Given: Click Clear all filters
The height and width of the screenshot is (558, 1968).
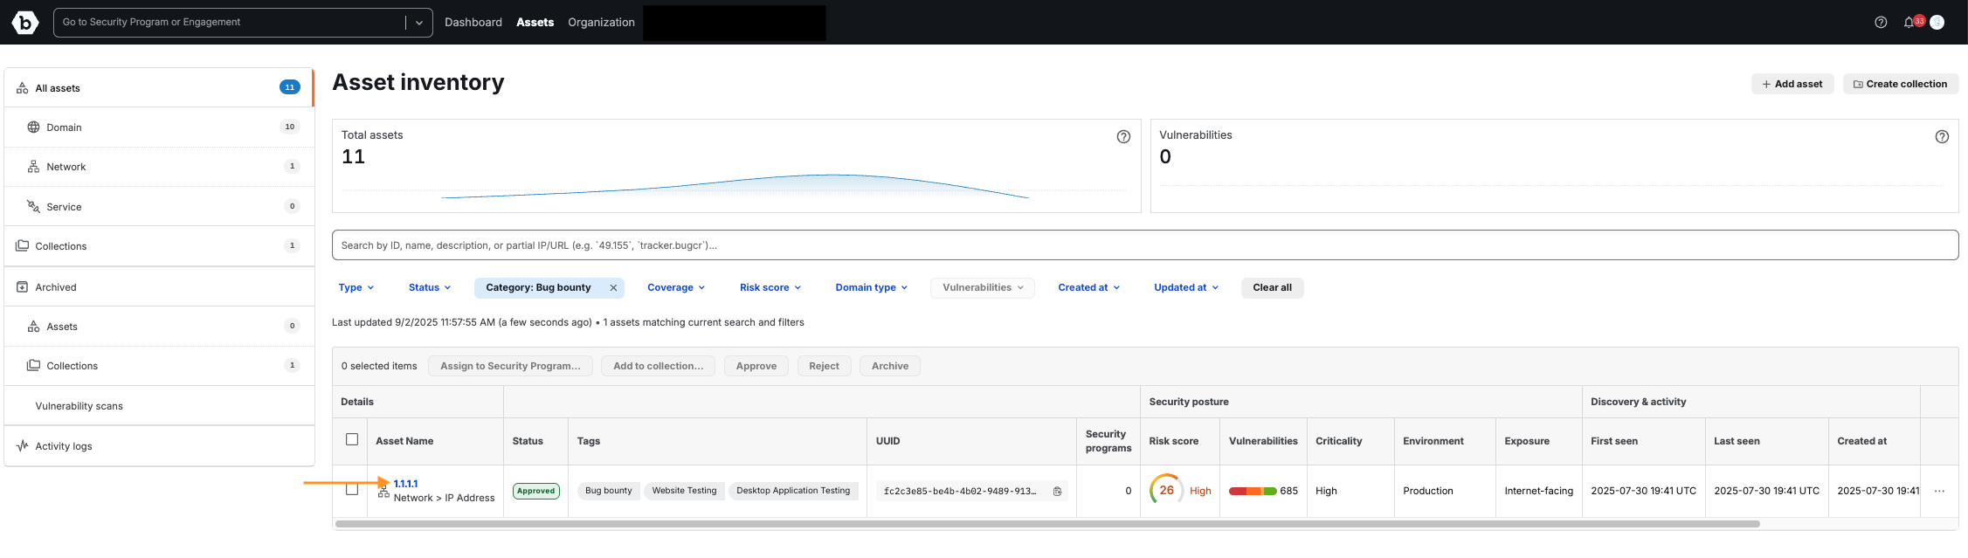Looking at the screenshot, I should [1272, 288].
